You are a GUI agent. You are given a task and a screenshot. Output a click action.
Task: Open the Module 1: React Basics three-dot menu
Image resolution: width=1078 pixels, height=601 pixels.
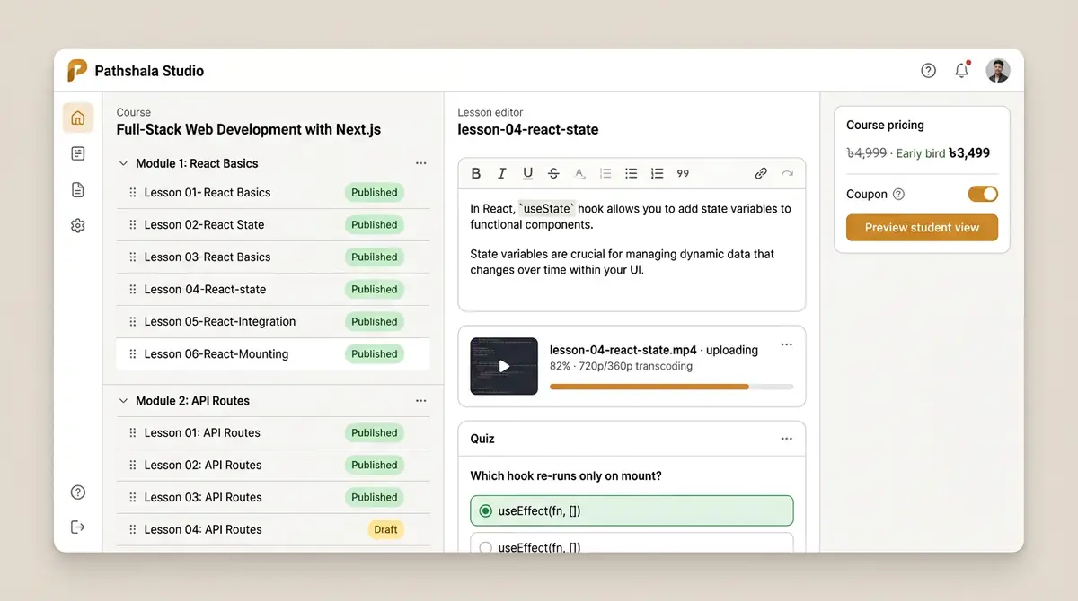[420, 163]
